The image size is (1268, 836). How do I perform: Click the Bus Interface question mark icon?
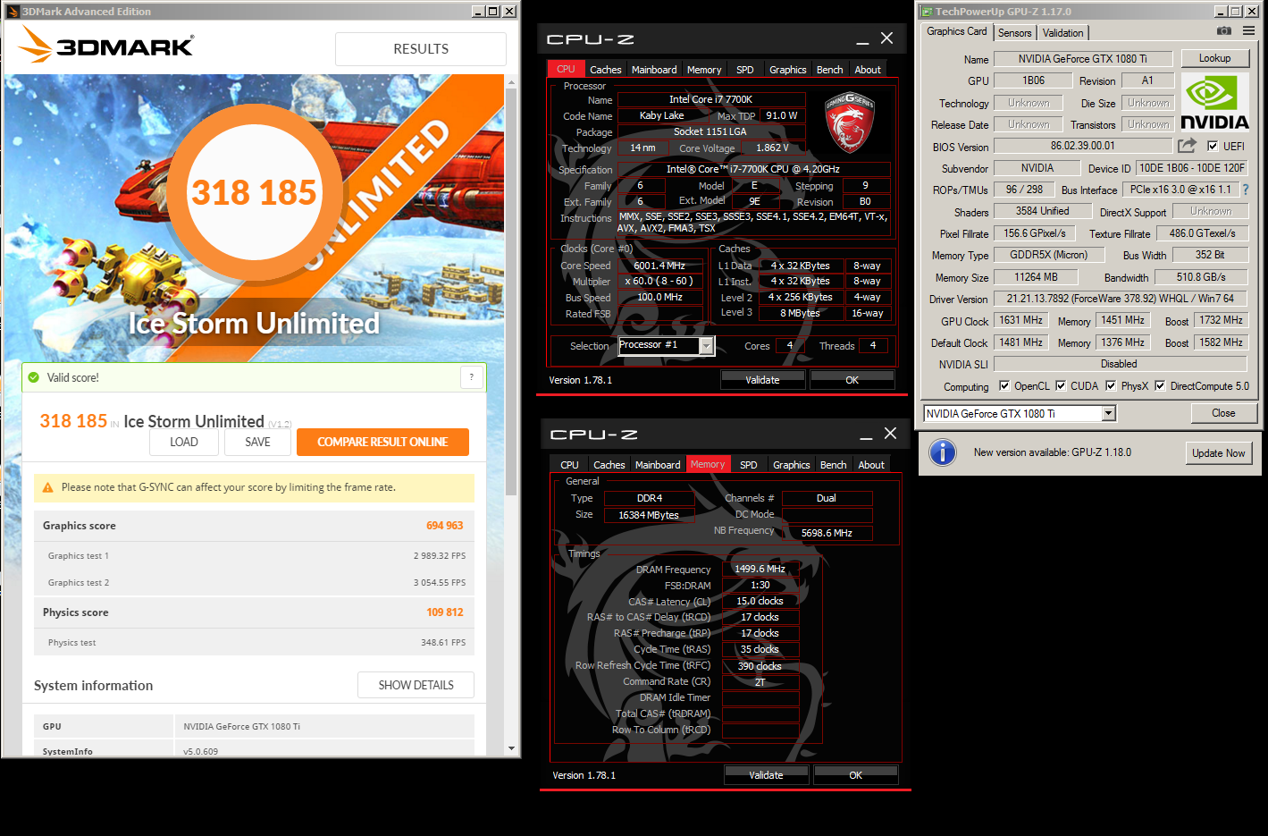[x=1246, y=190]
